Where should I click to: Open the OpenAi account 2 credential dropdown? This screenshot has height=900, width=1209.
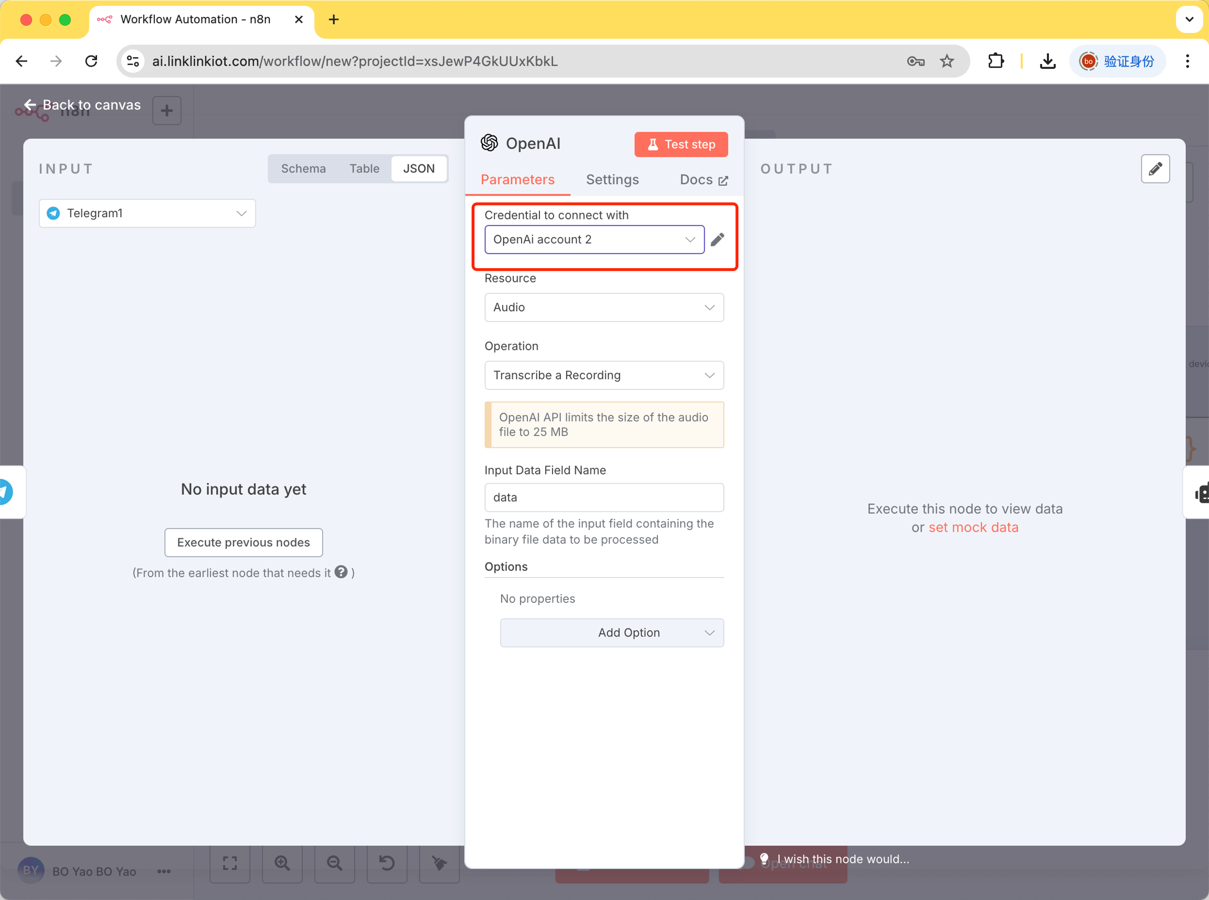[x=593, y=240]
